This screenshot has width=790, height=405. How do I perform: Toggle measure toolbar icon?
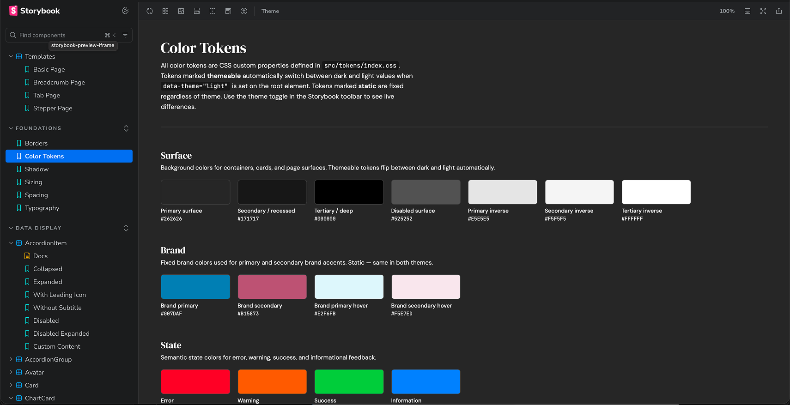click(x=197, y=11)
